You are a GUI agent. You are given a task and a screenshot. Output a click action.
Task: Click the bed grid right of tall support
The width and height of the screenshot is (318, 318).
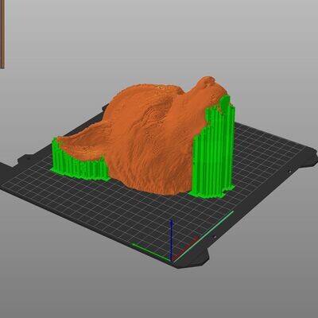265,165
